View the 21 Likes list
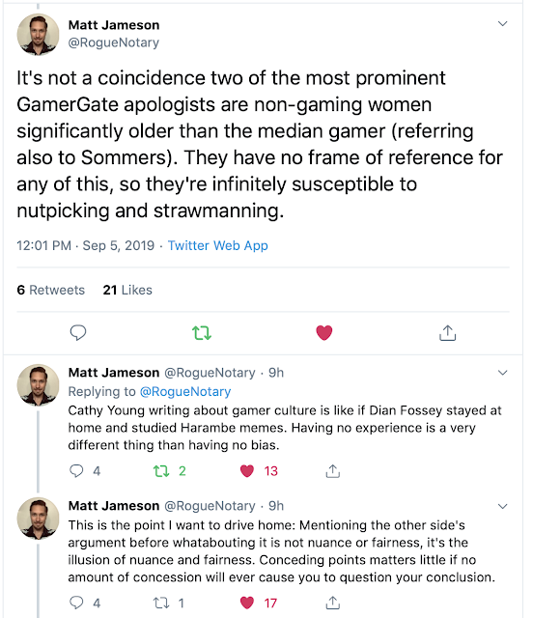Screen dimensions: 533x618 click(x=127, y=290)
